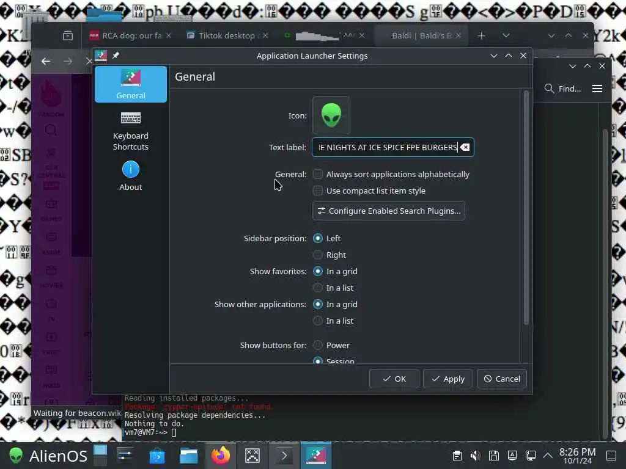Switch to the crashed-face app in taskbar

point(252,456)
